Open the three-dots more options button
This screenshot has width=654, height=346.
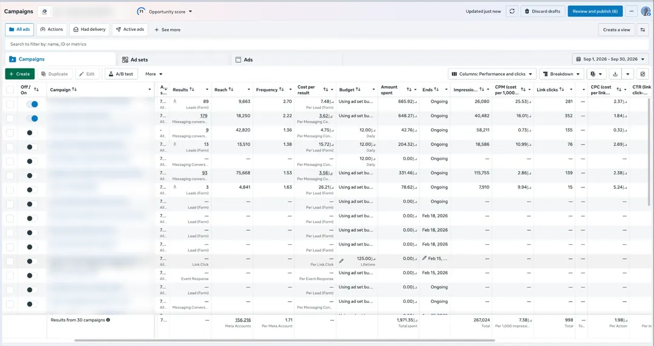point(632,12)
